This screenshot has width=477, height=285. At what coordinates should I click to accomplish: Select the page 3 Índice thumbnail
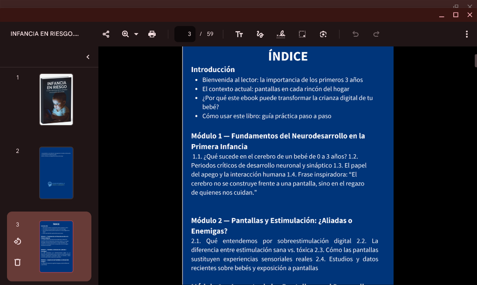point(56,246)
